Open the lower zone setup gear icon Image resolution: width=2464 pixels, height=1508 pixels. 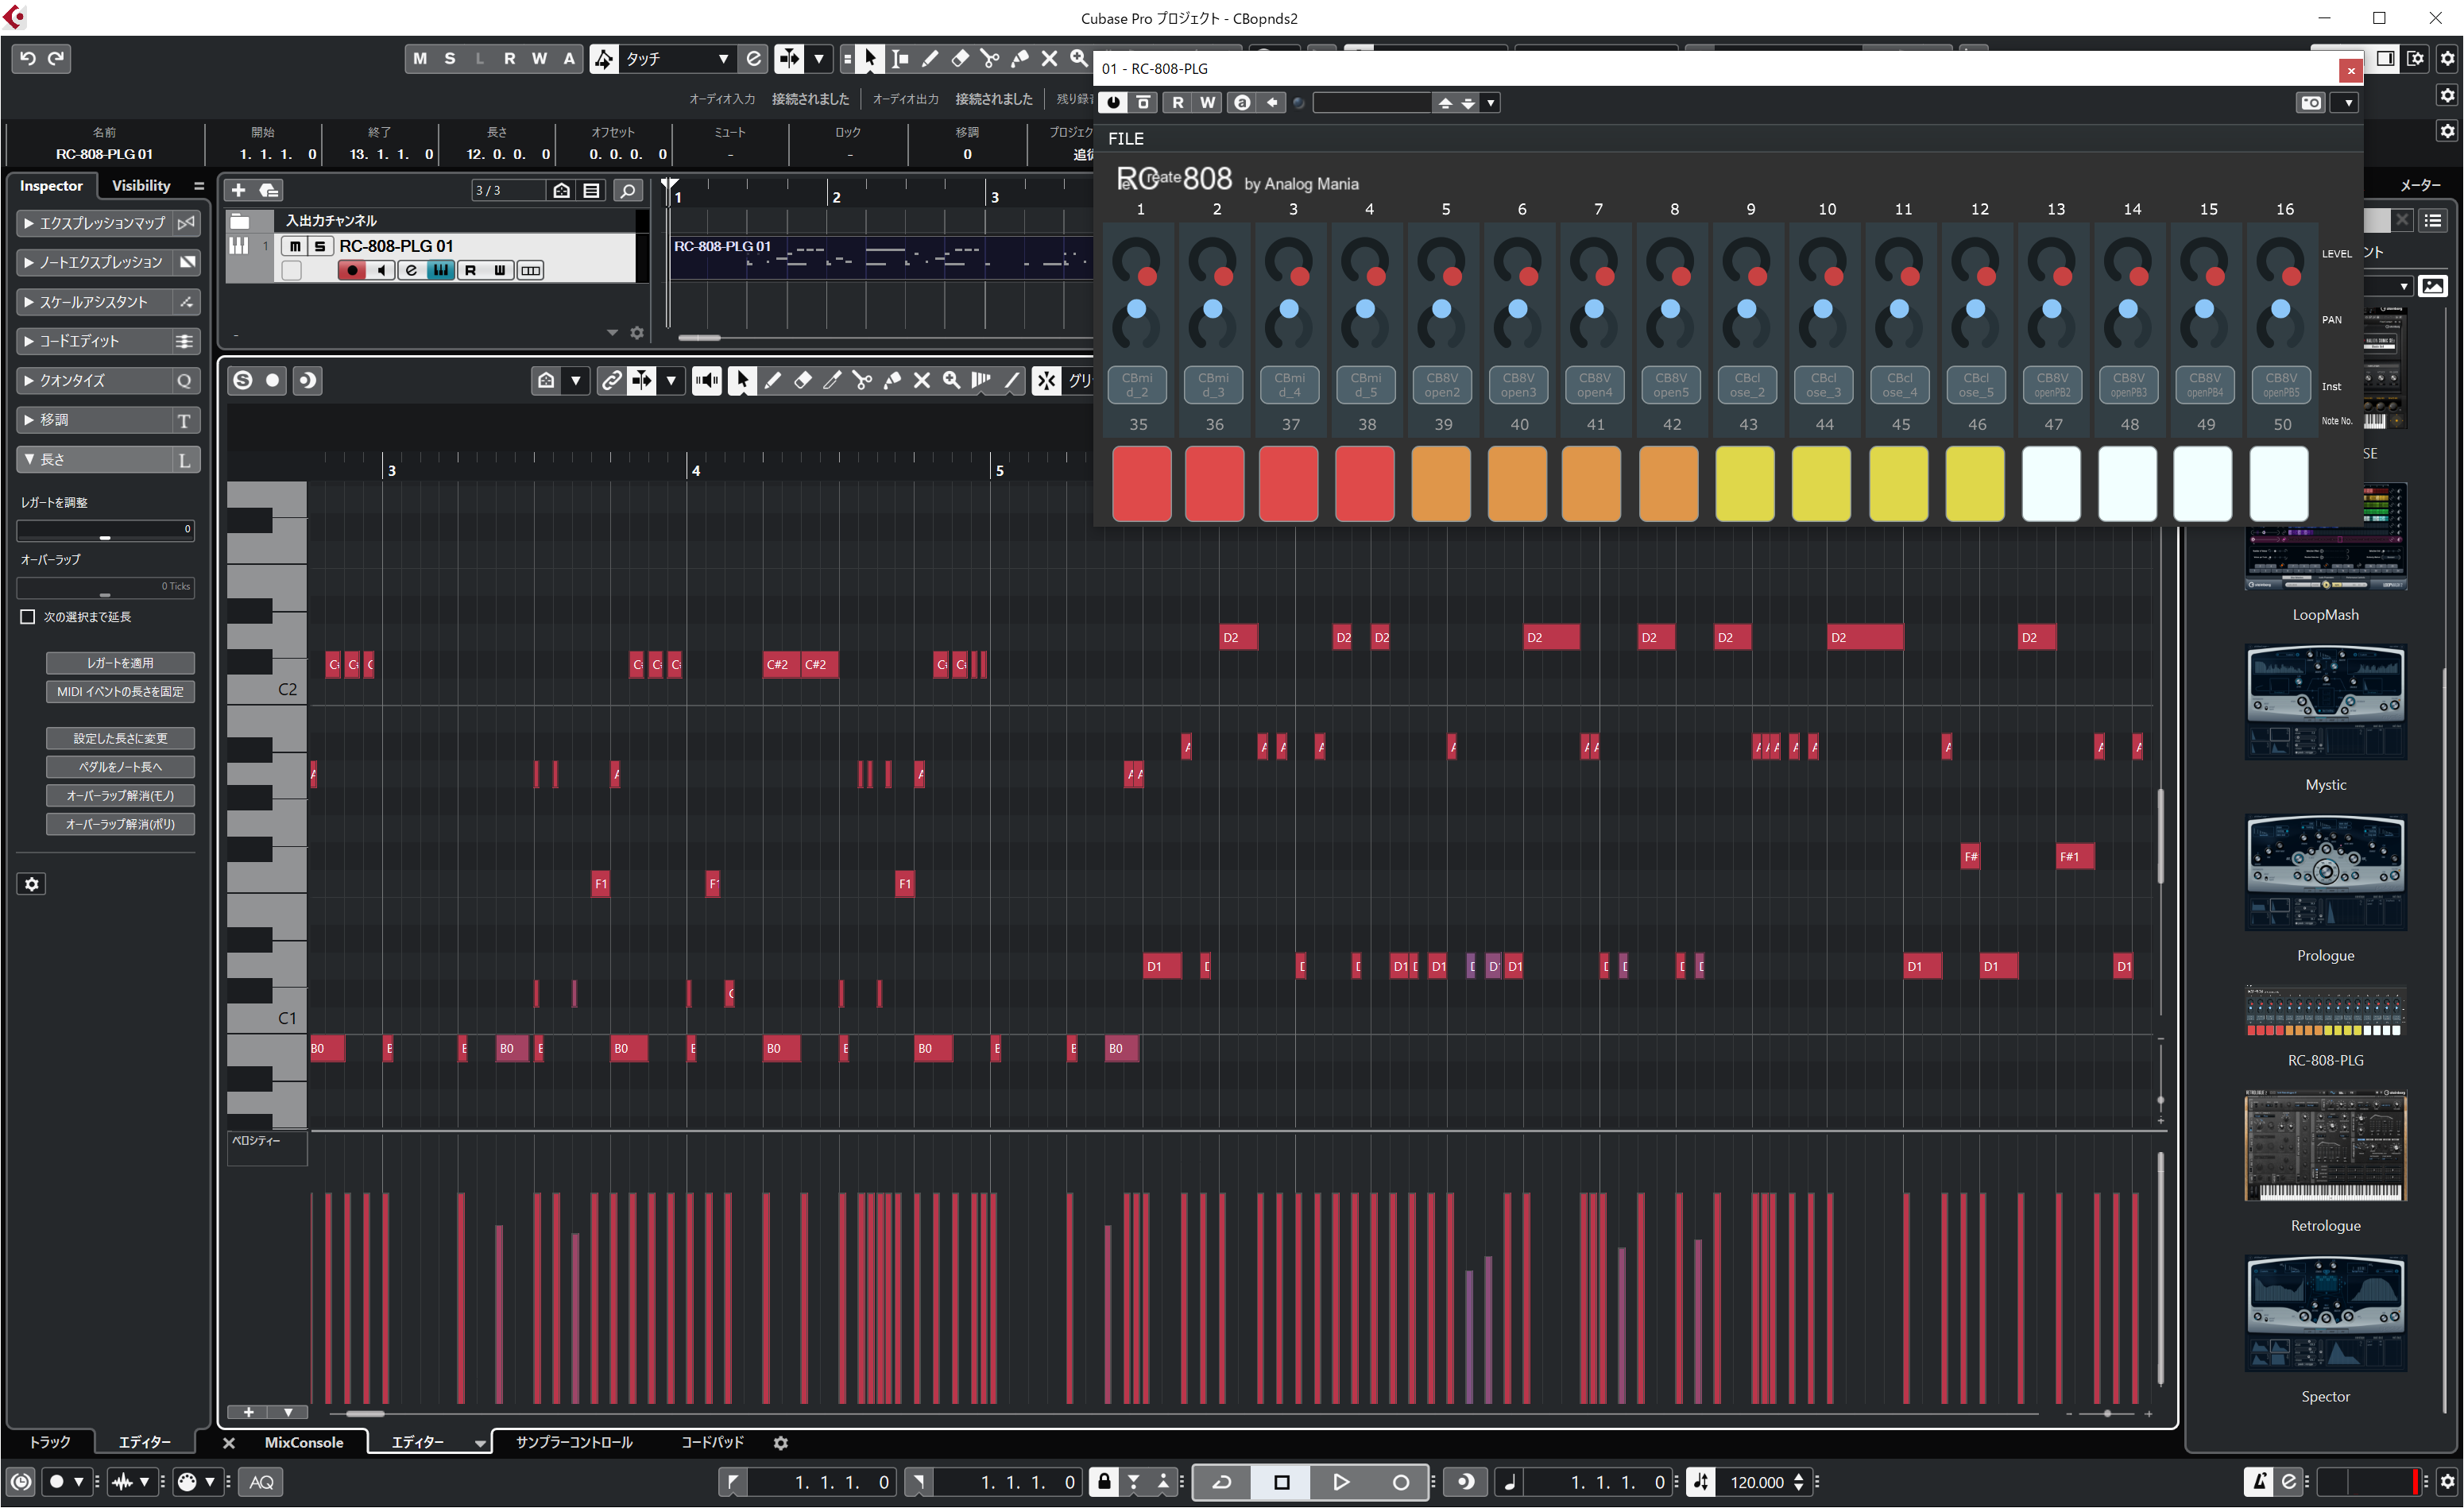781,1442
